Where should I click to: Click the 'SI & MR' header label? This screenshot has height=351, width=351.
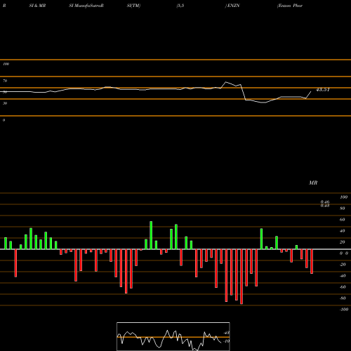(x=37, y=6)
